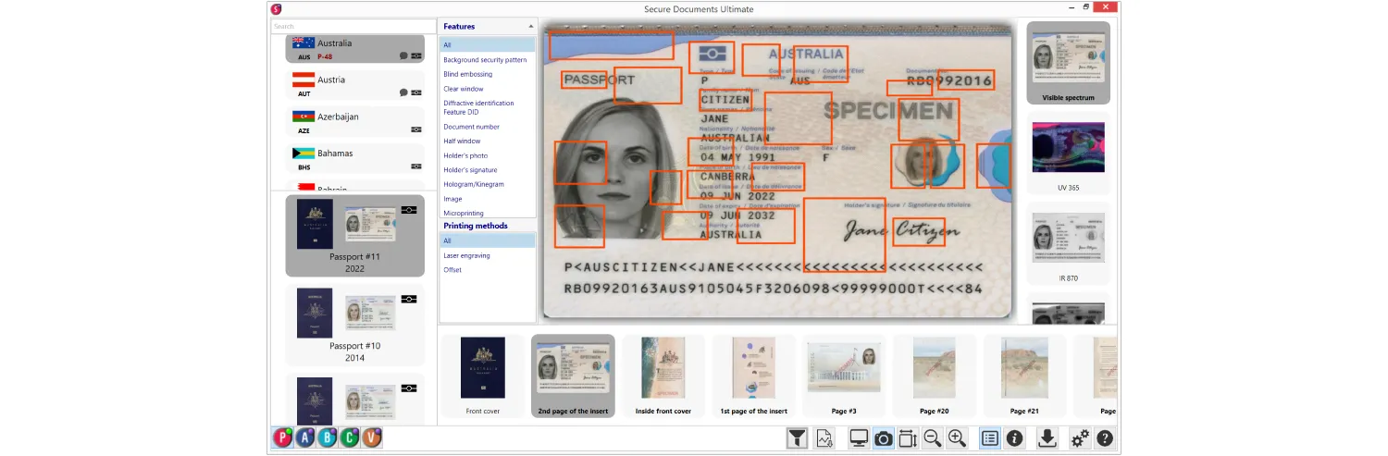Screen dimensions: 1388x456
Task: Zoom out with the minus magnifier
Action: point(933,438)
